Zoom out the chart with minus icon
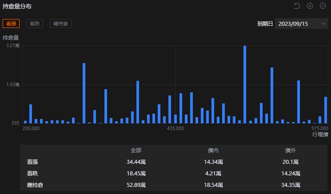Image resolution: width=331 pixels, height=194 pixels. tap(323, 6)
